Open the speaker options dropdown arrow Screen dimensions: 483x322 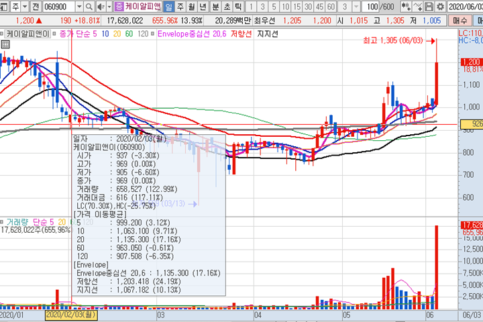109,6
